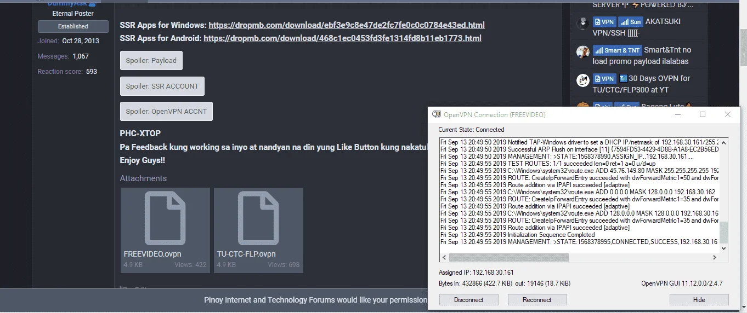This screenshot has height=313, width=747.
Task: Click the Joined Oct 28, 2013 text
Action: coord(69,41)
